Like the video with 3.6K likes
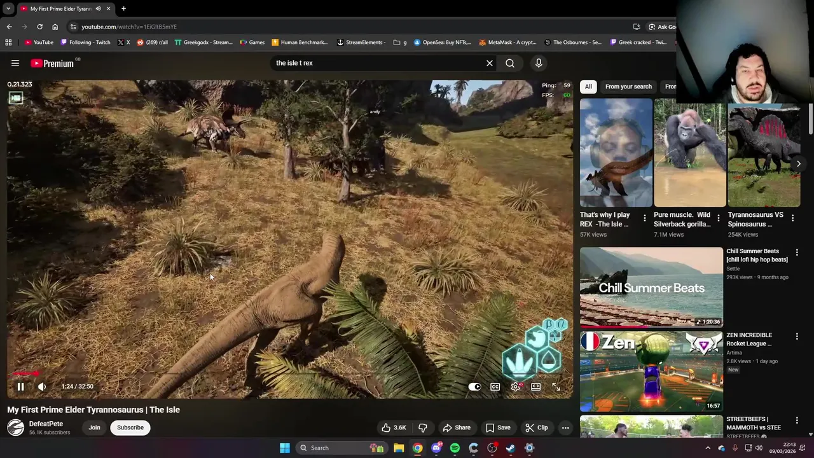The width and height of the screenshot is (814, 458). pyautogui.click(x=394, y=427)
